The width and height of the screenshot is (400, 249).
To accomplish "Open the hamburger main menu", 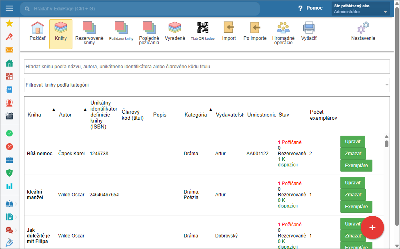I will coord(10,8).
